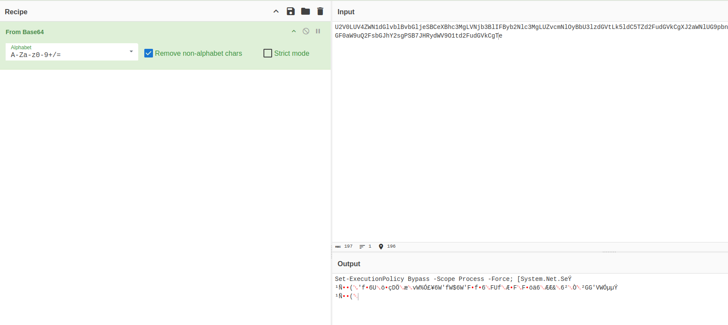Click the decoded Set-ExecutionPolicy output line

point(453,279)
